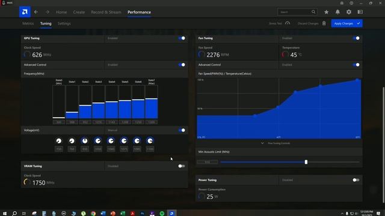
Task: Click the State0 voltage knob
Action: tap(59, 141)
